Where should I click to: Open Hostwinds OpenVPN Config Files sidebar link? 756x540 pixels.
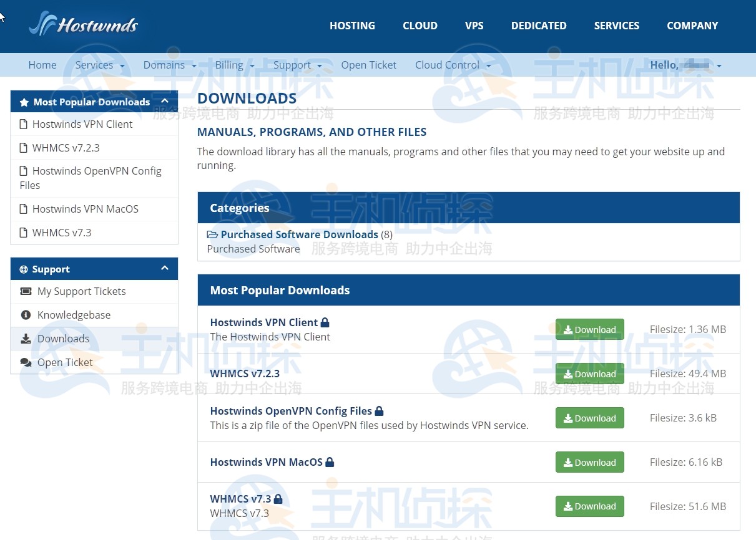[97, 171]
